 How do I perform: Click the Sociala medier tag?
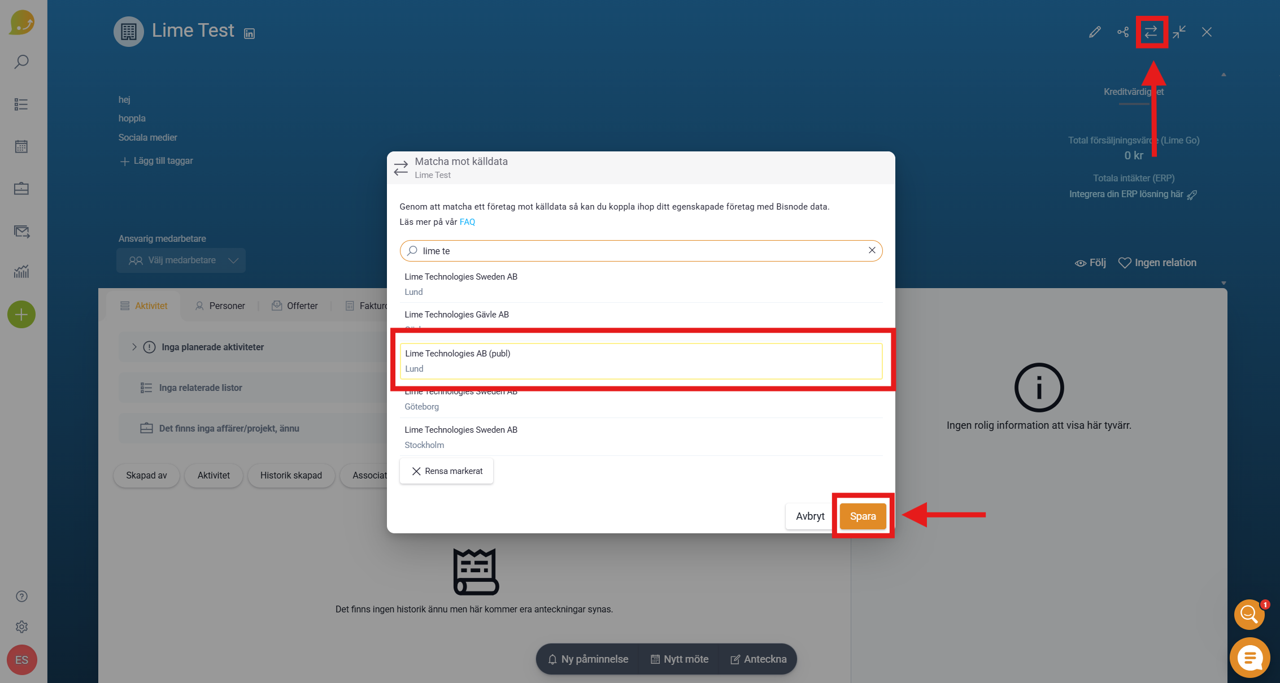point(147,138)
